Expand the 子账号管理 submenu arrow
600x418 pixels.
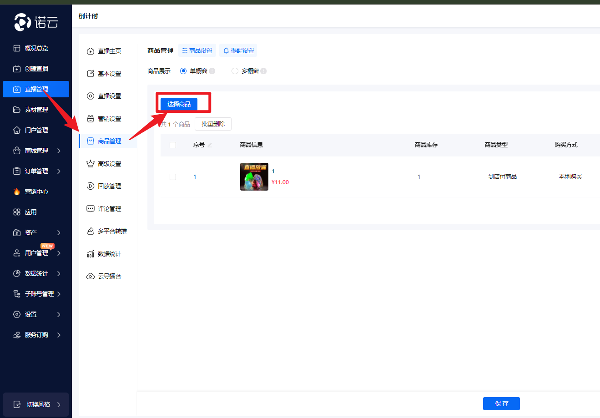(x=59, y=294)
